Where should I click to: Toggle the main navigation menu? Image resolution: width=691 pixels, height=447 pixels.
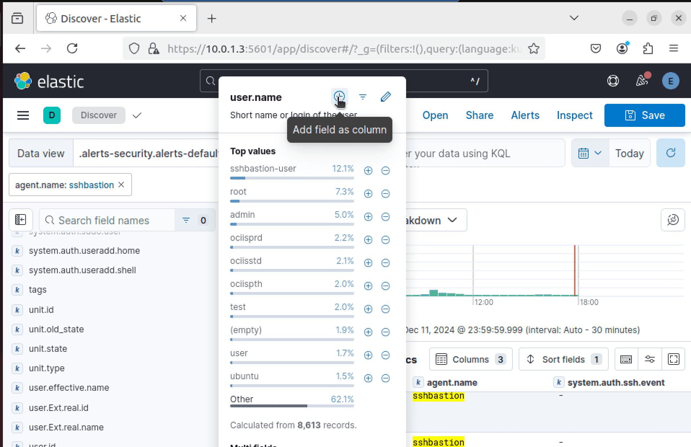[x=23, y=115]
